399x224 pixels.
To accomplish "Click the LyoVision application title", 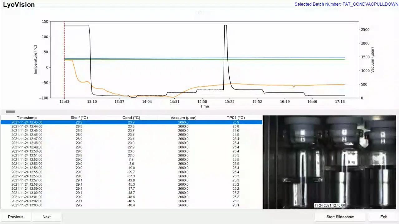I will 19,5.
